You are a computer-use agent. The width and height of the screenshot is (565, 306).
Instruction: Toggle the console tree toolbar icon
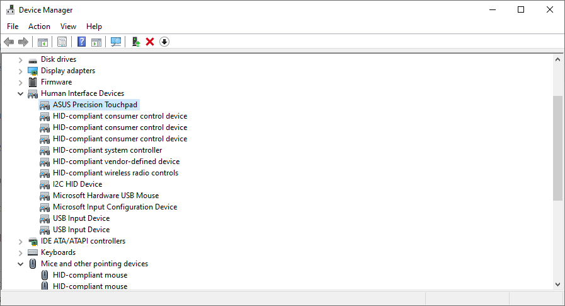click(43, 42)
